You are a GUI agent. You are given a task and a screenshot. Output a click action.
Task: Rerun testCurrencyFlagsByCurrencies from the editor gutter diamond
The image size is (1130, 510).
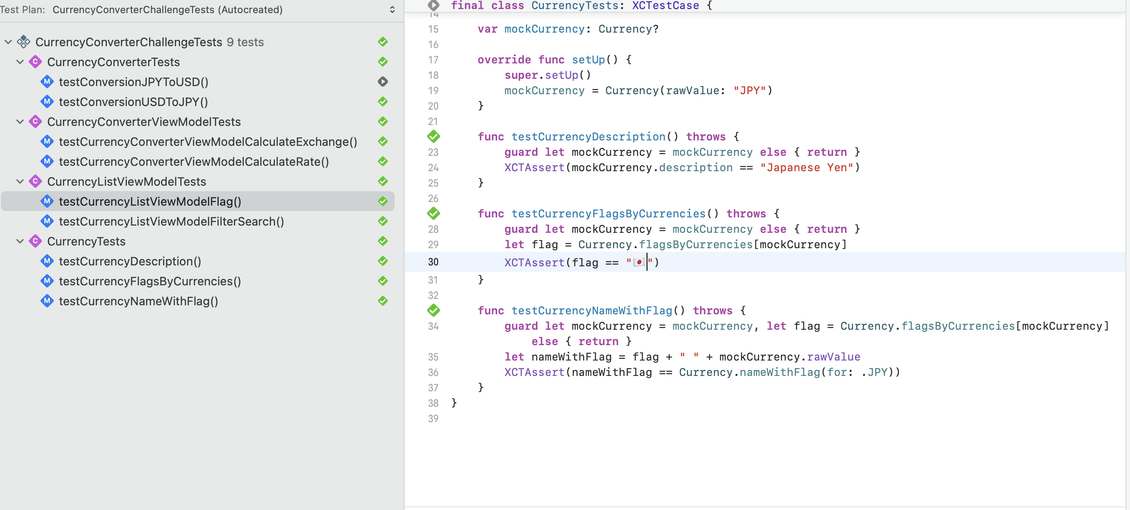[434, 213]
